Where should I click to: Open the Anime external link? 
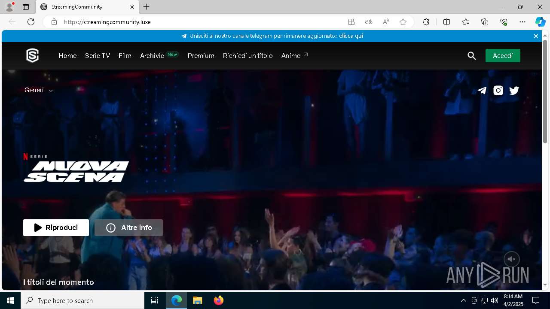[295, 56]
